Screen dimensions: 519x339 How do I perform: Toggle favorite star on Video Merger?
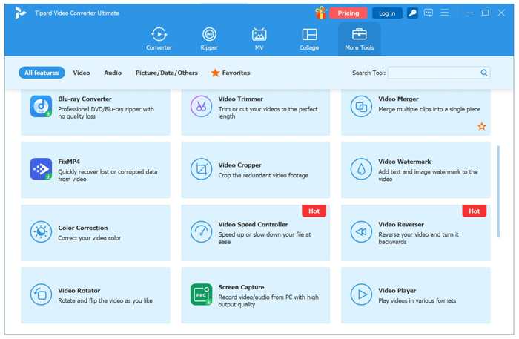pyautogui.click(x=481, y=126)
